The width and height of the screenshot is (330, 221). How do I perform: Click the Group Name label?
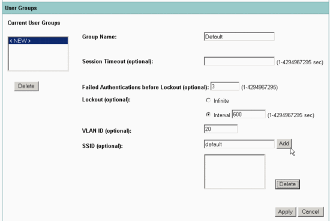[100, 37]
